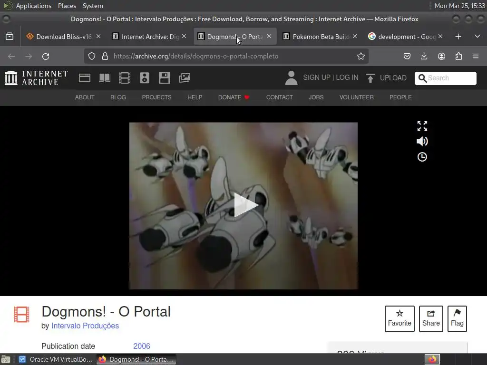Go back to previous page
This screenshot has width=487, height=365.
pos(11,56)
